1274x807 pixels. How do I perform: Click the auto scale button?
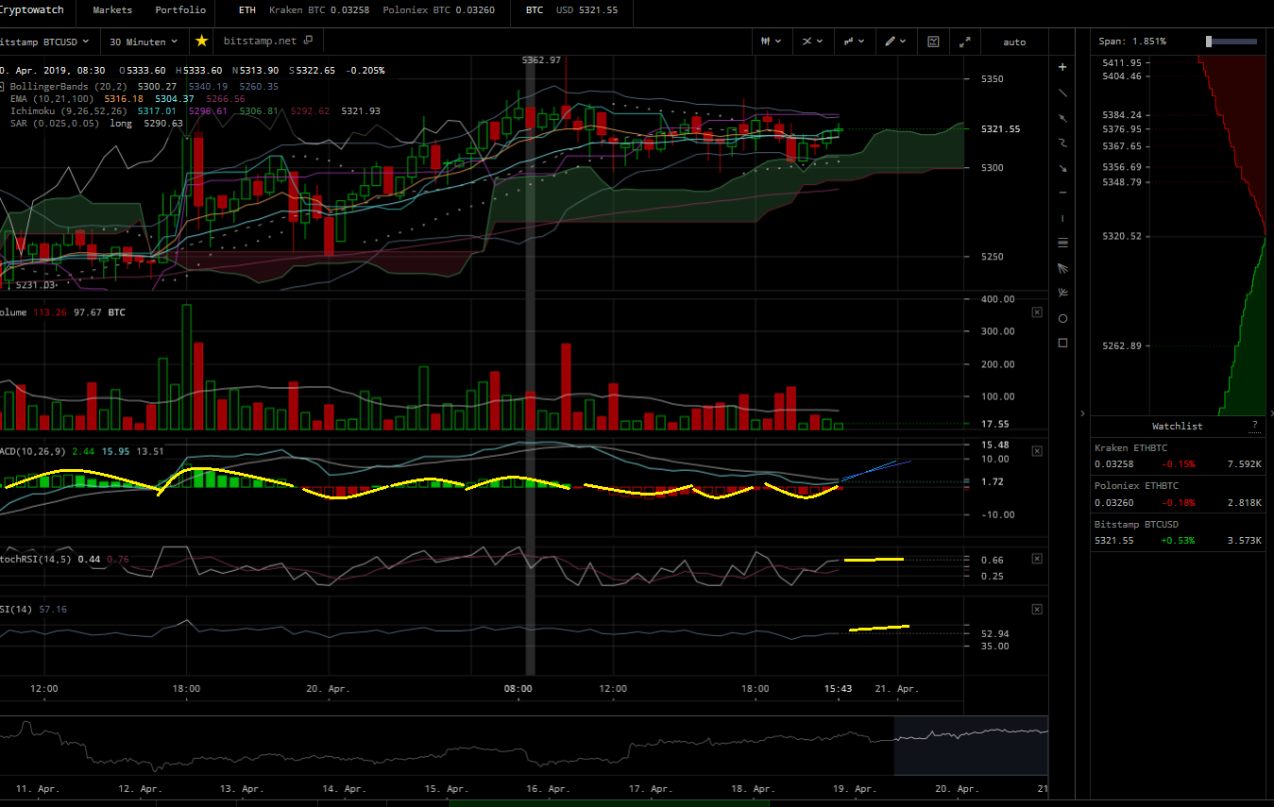pyautogui.click(x=1014, y=42)
